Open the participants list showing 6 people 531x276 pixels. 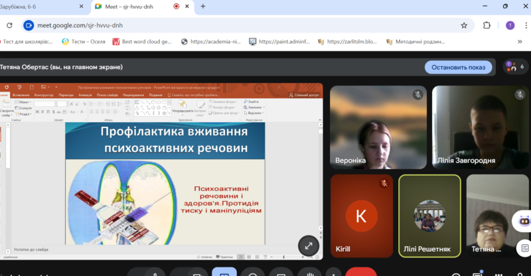pos(514,67)
